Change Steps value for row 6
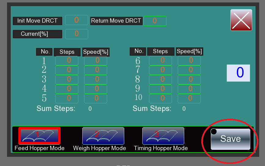Image resolution: width=265 pixels, height=166 pixels. [x=160, y=61]
